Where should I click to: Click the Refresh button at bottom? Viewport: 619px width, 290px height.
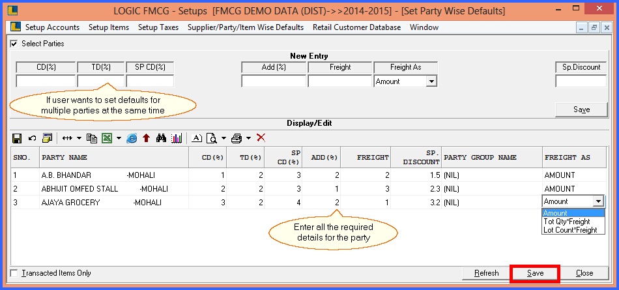click(x=486, y=273)
